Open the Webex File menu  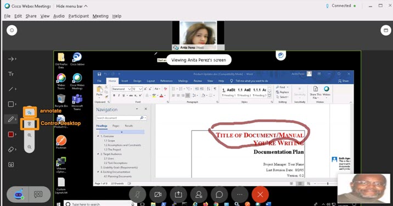pyautogui.click(x=7, y=16)
